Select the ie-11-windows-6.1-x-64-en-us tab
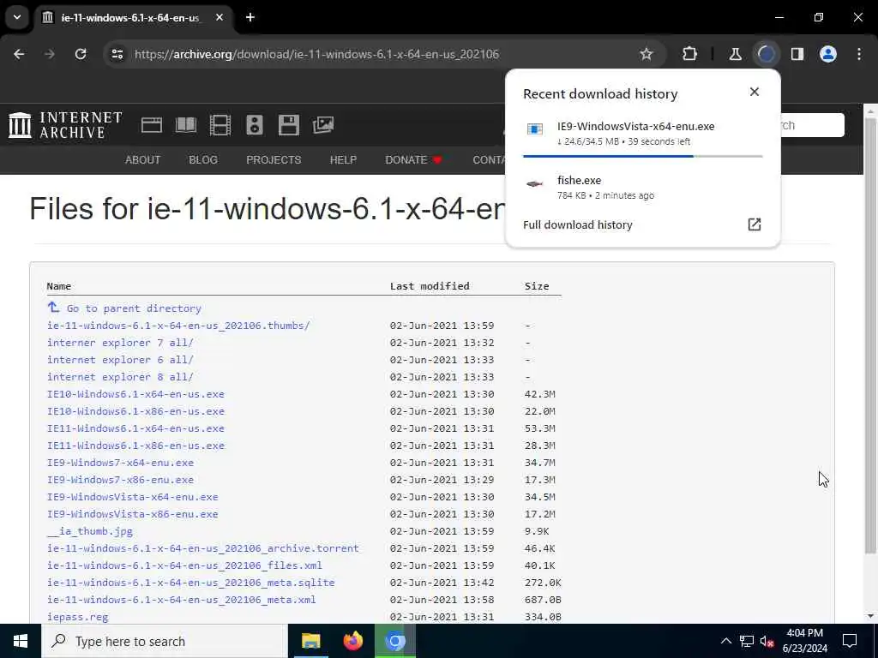This screenshot has height=658, width=878. click(135, 17)
